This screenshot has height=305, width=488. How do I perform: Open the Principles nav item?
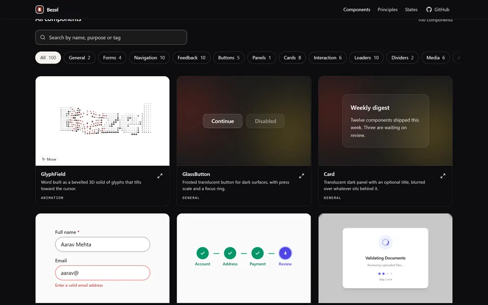[387, 10]
